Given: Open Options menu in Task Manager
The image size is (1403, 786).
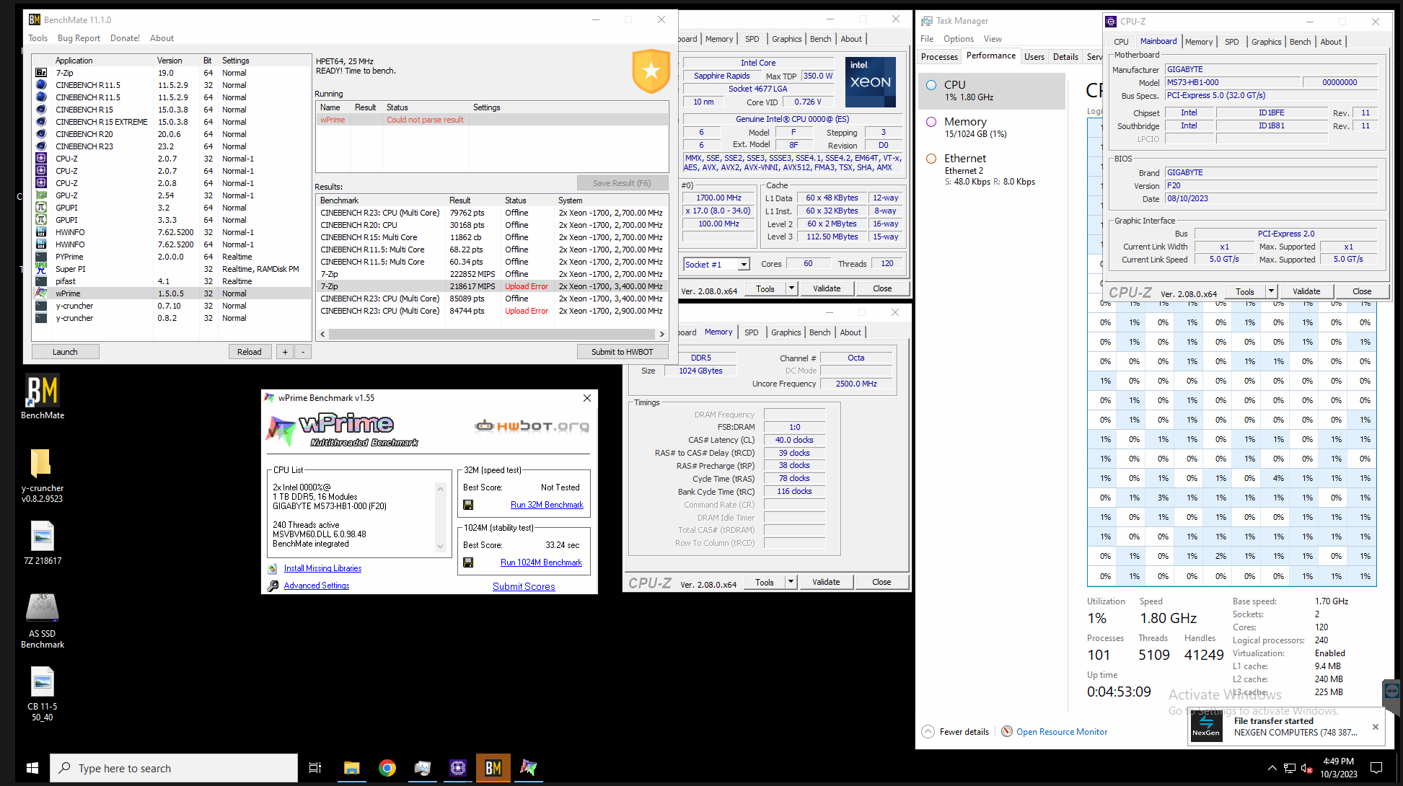Looking at the screenshot, I should 958,39.
